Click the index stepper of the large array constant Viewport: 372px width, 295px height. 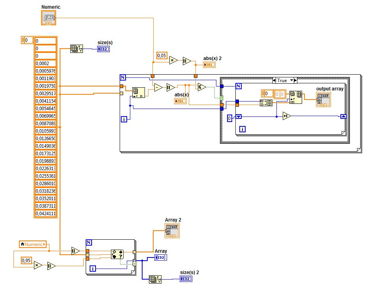coord(23,40)
